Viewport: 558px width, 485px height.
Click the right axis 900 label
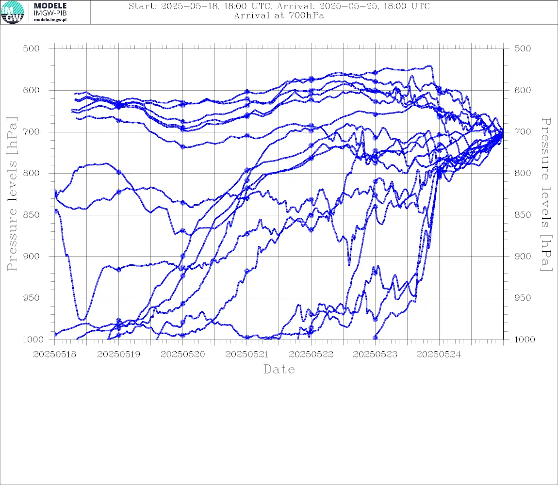(x=523, y=256)
